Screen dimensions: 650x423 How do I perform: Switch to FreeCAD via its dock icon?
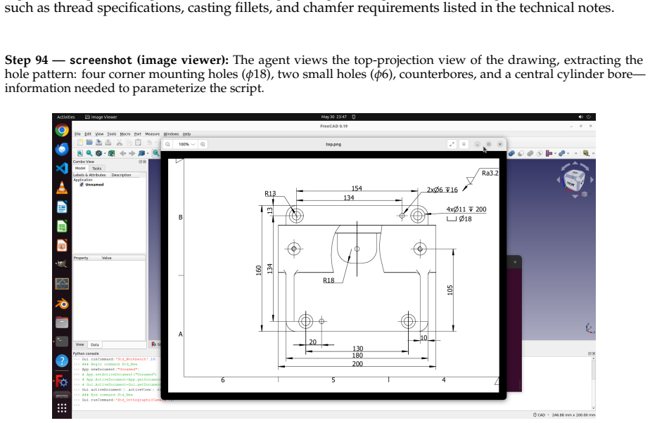62,380
